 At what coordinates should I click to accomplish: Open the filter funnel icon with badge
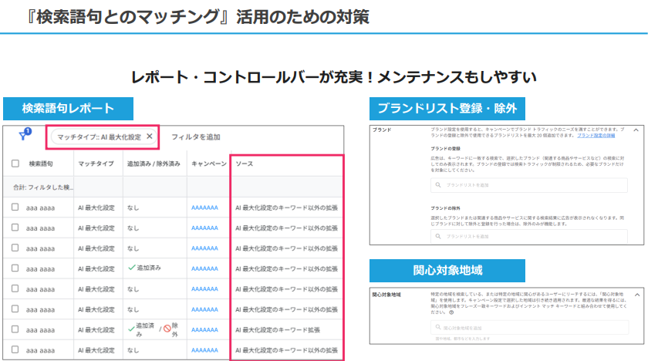click(x=25, y=134)
